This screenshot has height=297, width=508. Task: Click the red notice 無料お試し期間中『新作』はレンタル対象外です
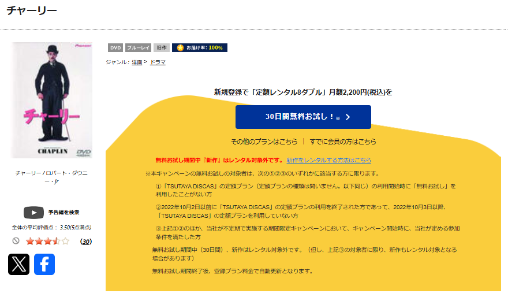[x=219, y=160]
